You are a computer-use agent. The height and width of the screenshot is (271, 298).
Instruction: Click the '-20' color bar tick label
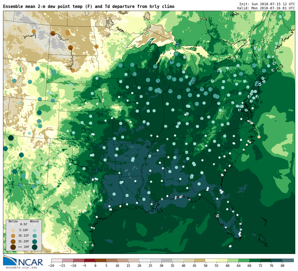[x=51, y=266]
